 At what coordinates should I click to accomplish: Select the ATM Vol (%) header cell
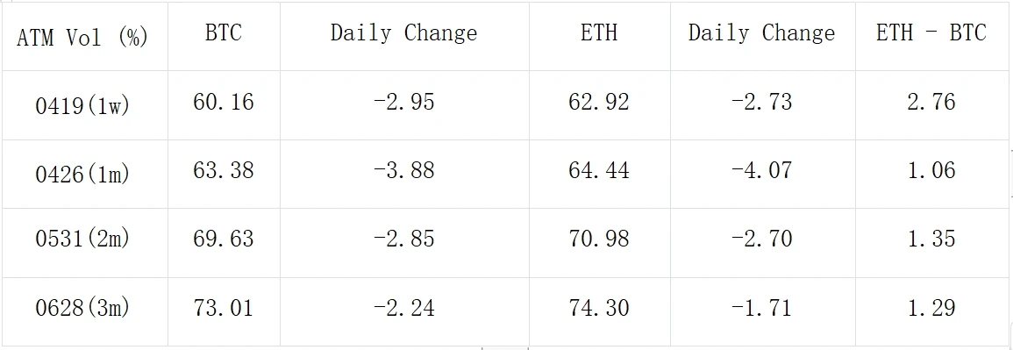[83, 36]
